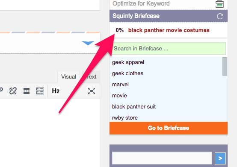Insert a Read More tag

pos(27,91)
